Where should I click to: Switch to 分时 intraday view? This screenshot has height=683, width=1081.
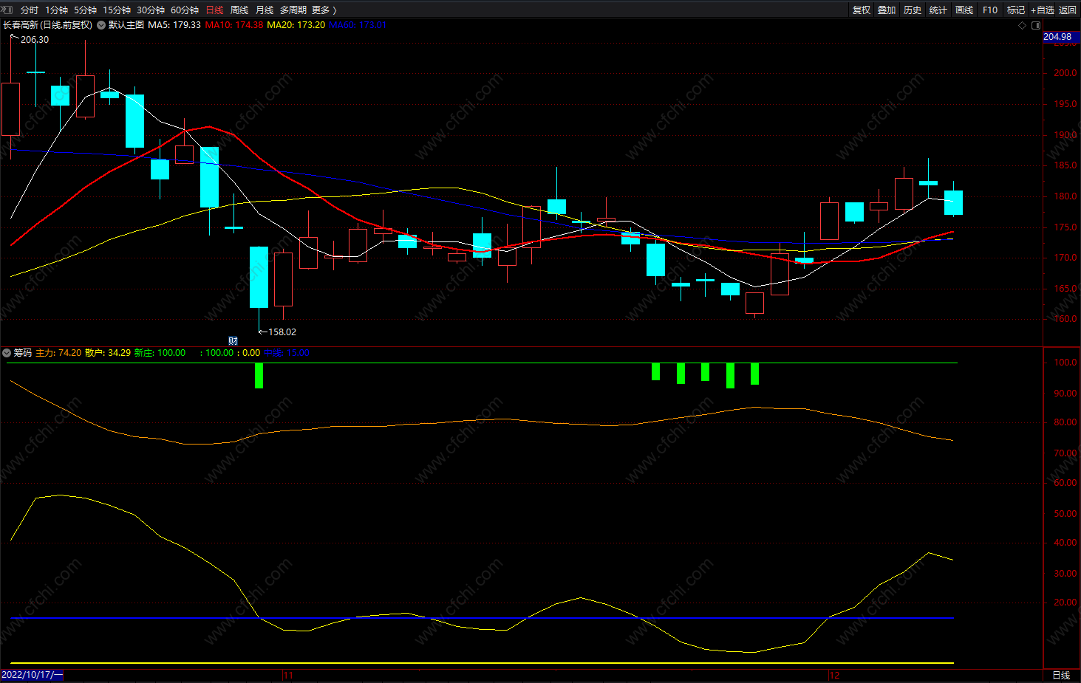coord(30,10)
